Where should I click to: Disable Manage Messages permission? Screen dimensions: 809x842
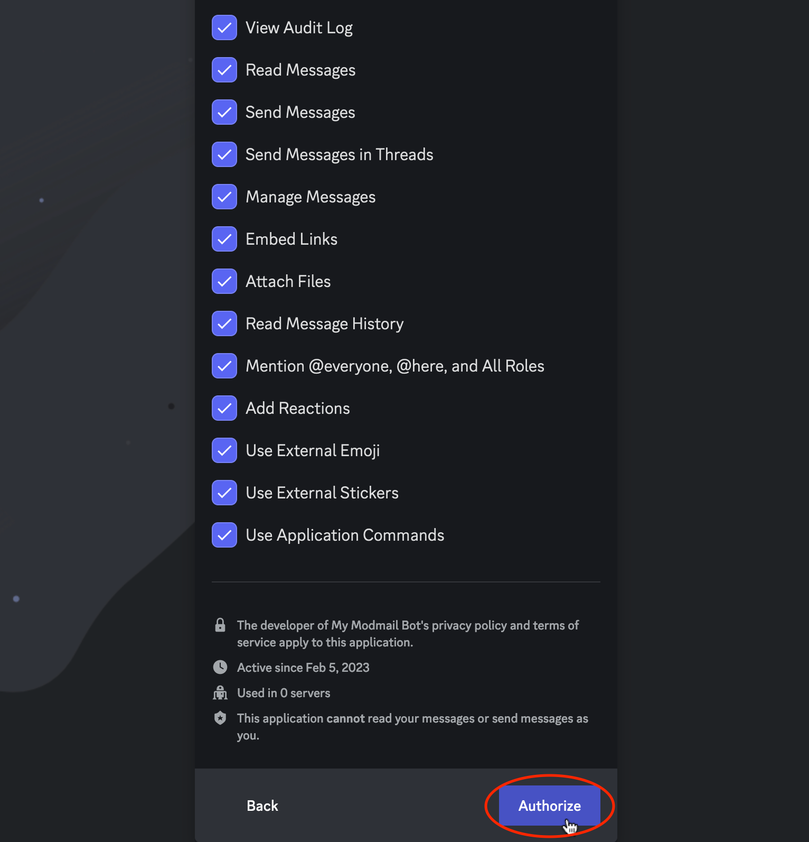click(224, 196)
